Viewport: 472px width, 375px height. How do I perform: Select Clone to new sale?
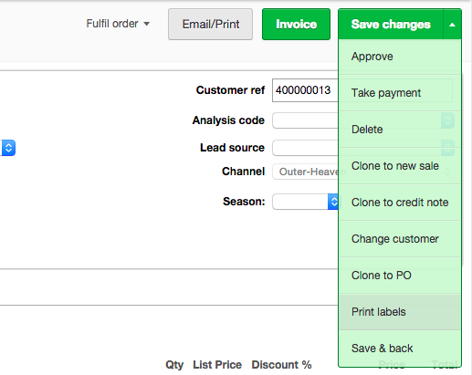coord(400,166)
